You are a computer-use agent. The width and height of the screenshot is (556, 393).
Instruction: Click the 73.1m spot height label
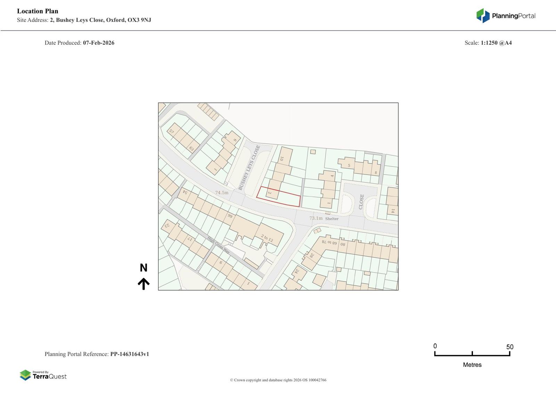tap(316, 218)
